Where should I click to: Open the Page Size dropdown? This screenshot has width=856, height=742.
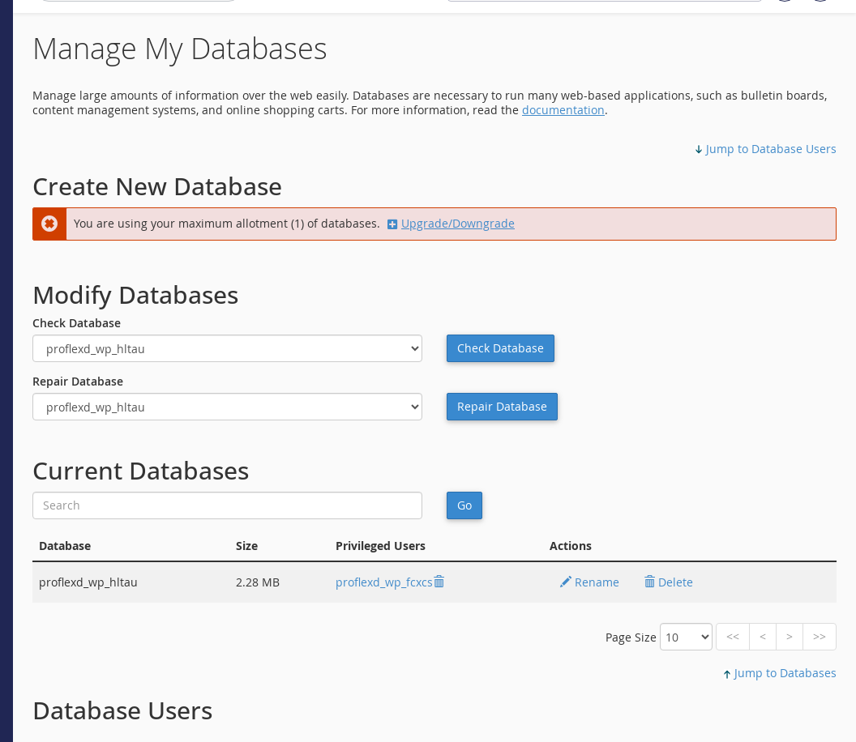[686, 637]
